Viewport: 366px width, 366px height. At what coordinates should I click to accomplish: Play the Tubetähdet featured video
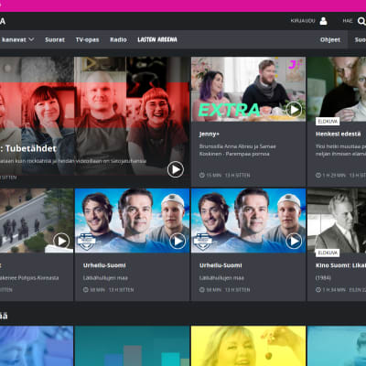[x=176, y=169]
